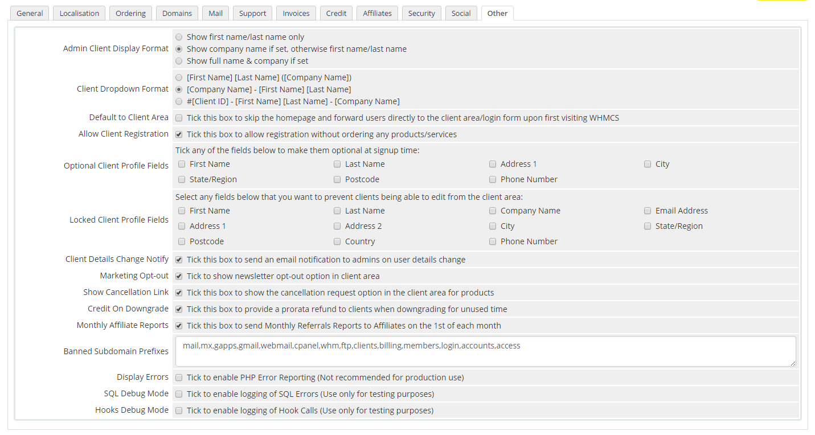Make the Postcode field optional at signup
The height and width of the screenshot is (435, 815).
click(338, 180)
